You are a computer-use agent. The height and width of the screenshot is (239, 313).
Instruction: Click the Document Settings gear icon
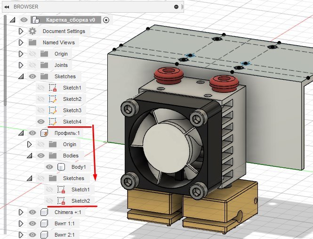pyautogui.click(x=32, y=31)
